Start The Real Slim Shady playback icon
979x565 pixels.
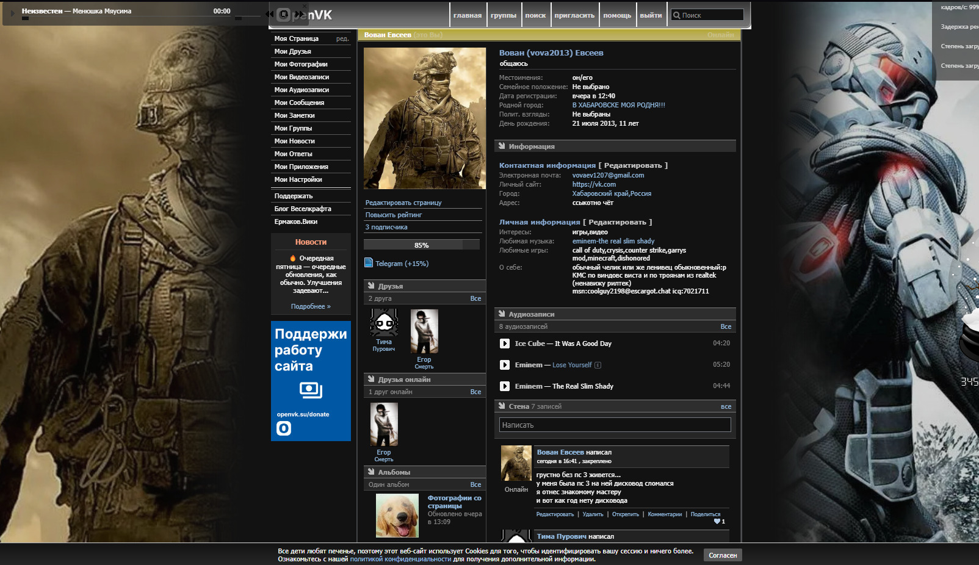pyautogui.click(x=505, y=386)
